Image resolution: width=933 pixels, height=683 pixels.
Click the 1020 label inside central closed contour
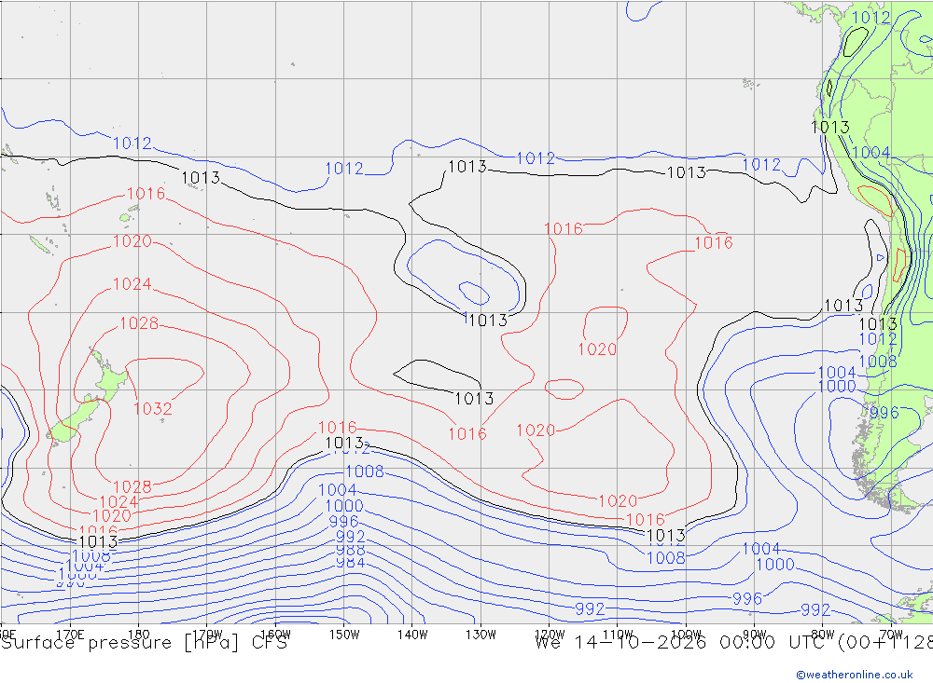point(597,348)
